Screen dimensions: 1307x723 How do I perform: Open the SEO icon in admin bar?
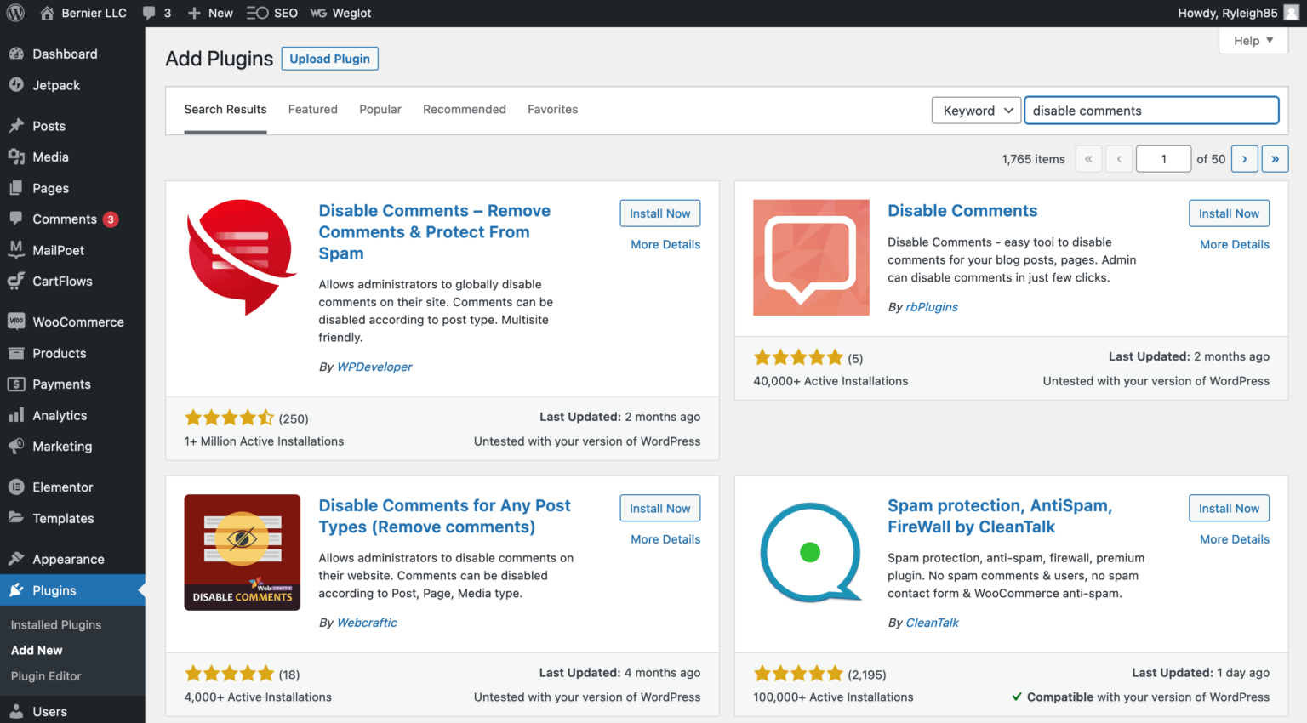(x=257, y=13)
